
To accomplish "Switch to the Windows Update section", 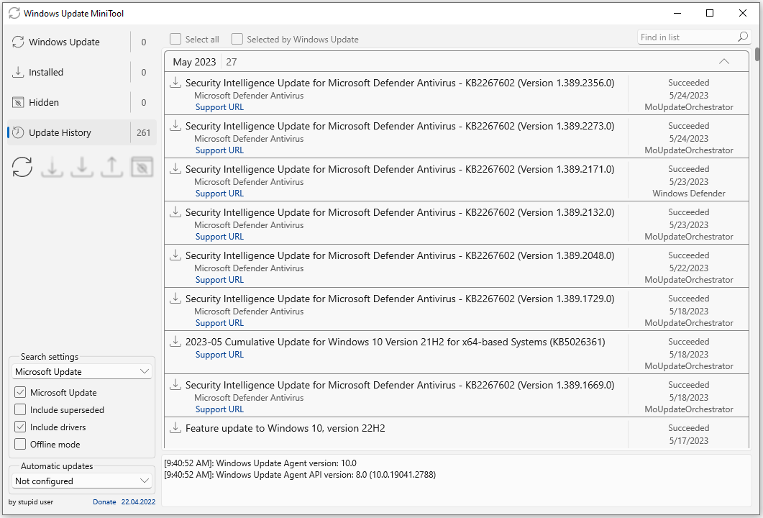I will click(x=82, y=42).
